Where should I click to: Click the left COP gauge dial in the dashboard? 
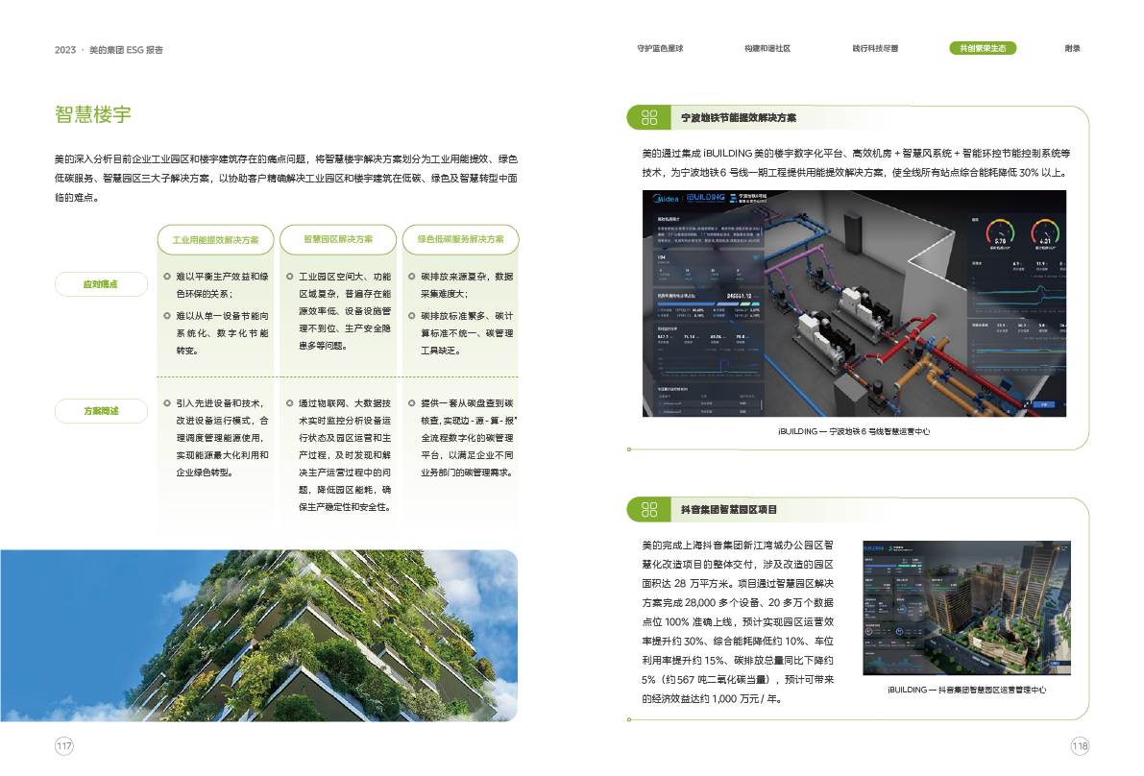pos(1000,234)
